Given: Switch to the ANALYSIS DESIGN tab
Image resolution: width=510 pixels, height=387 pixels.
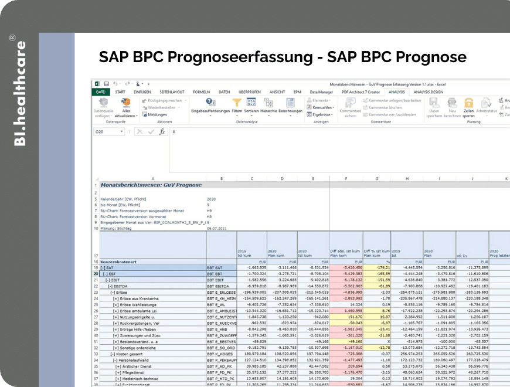Looking at the screenshot, I should click(428, 92).
